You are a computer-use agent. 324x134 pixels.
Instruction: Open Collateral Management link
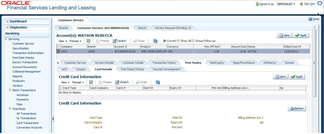(26, 72)
